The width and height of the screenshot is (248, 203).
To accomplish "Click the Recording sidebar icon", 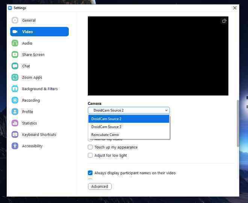I will 15,100.
